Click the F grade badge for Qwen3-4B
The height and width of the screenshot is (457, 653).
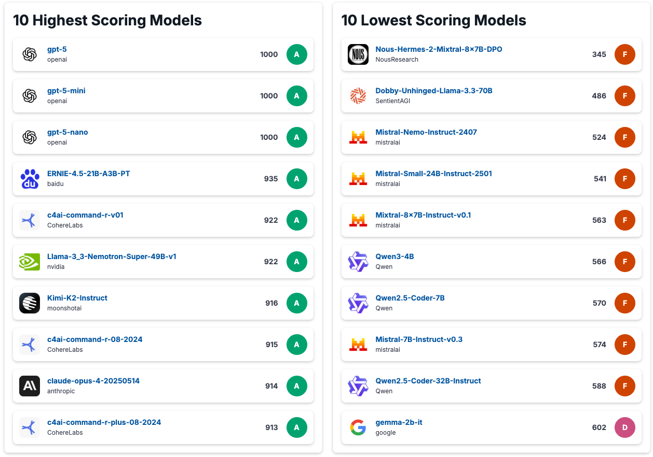[625, 262]
